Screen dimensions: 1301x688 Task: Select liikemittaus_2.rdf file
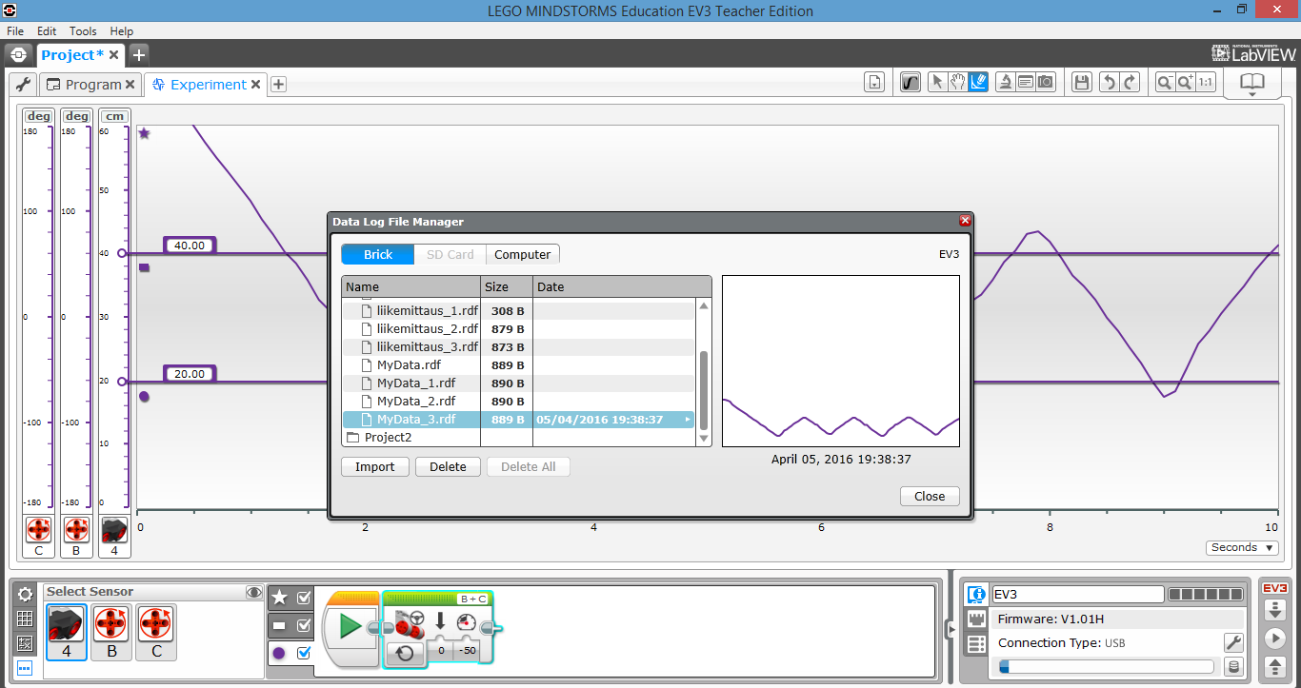click(x=518, y=329)
